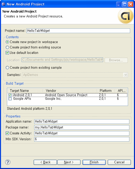135x169 pixels.
Task: Sort by the Target Name column header
Action: pyautogui.click(x=25, y=91)
